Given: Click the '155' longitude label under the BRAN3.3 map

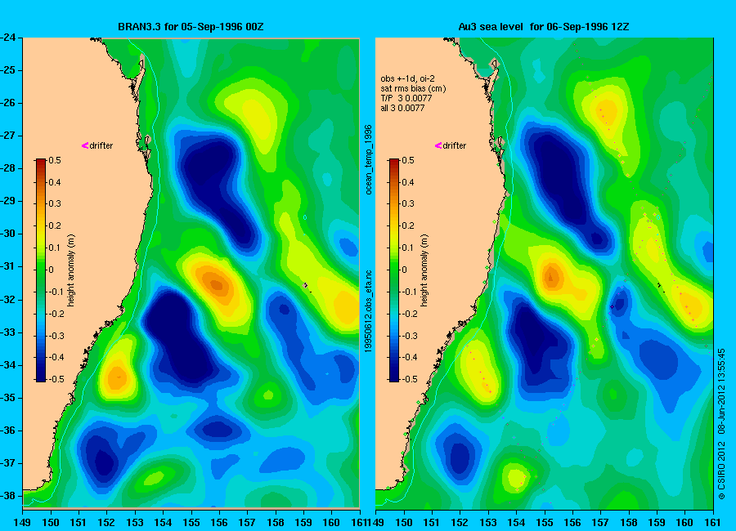Looking at the screenshot, I should (191, 523).
